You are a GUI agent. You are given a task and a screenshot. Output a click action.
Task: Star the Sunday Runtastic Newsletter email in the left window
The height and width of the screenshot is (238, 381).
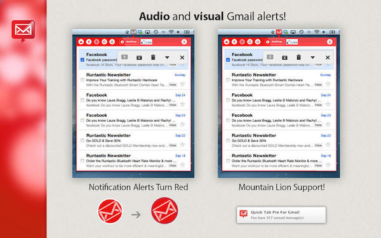tap(182, 84)
